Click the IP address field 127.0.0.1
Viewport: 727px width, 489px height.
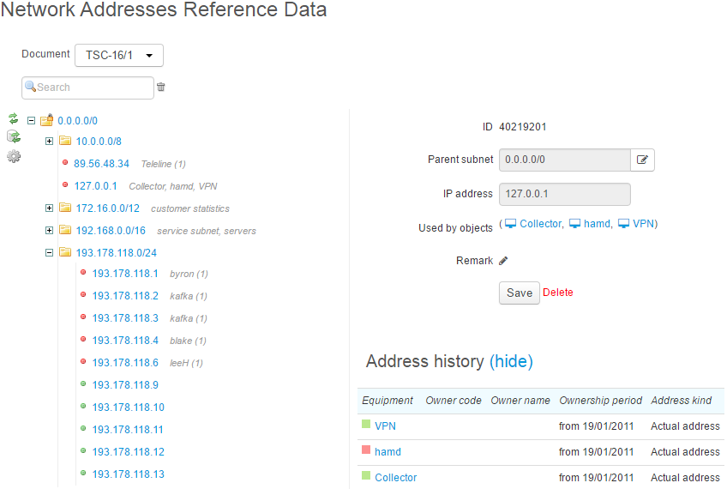point(565,194)
